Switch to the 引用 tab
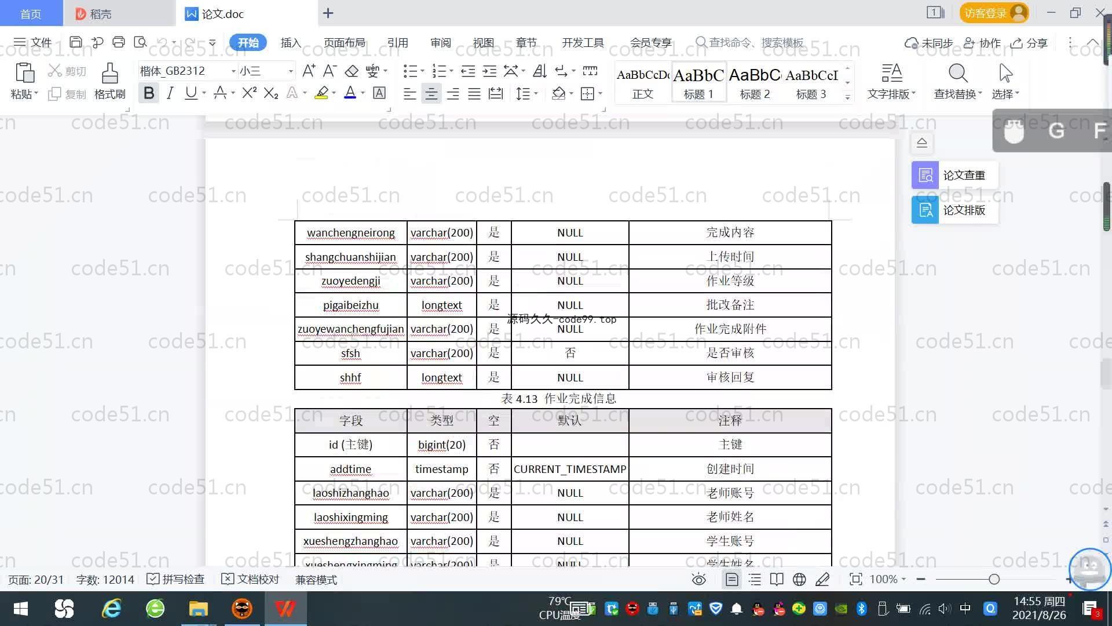Image resolution: width=1112 pixels, height=626 pixels. pos(398,42)
